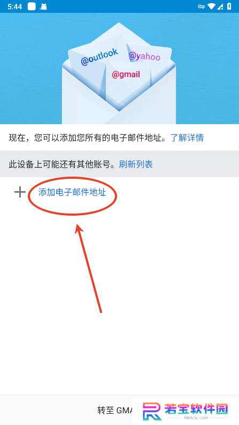Tap 刷新列表 to refresh accounts
239x425 pixels.
point(136,164)
